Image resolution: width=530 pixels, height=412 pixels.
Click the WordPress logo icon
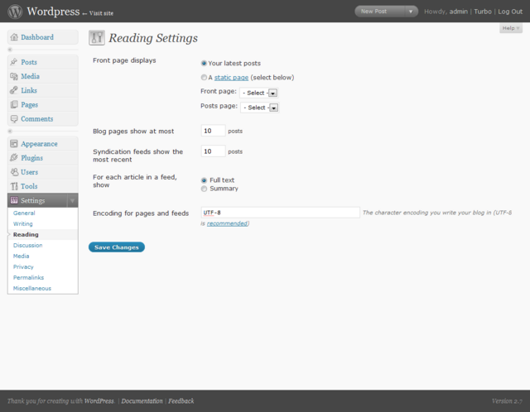point(15,11)
